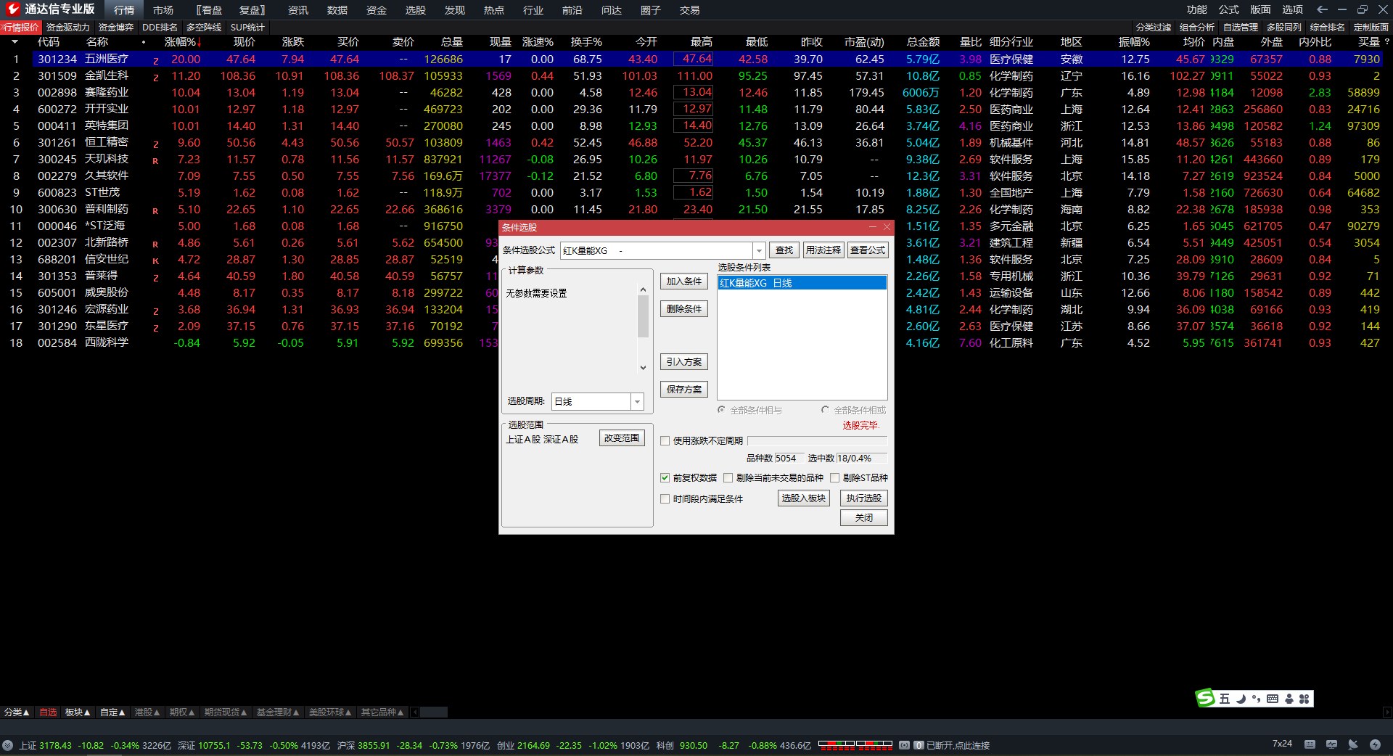The width and height of the screenshot is (1393, 756).
Task: Check the 剔除ST品种 option
Action: click(x=834, y=477)
